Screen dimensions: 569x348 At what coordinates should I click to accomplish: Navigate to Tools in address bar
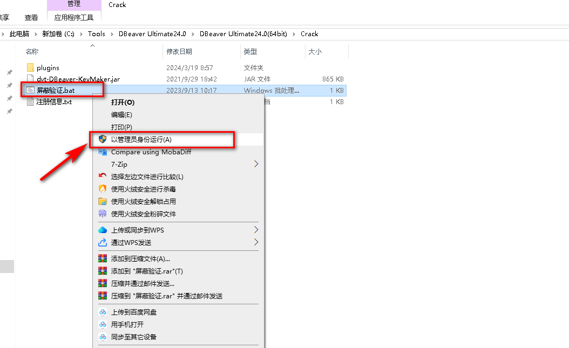click(96, 33)
